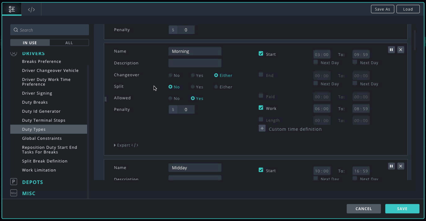The image size is (426, 221).
Task: Tick Next Day under End To time
Action: 355,83
